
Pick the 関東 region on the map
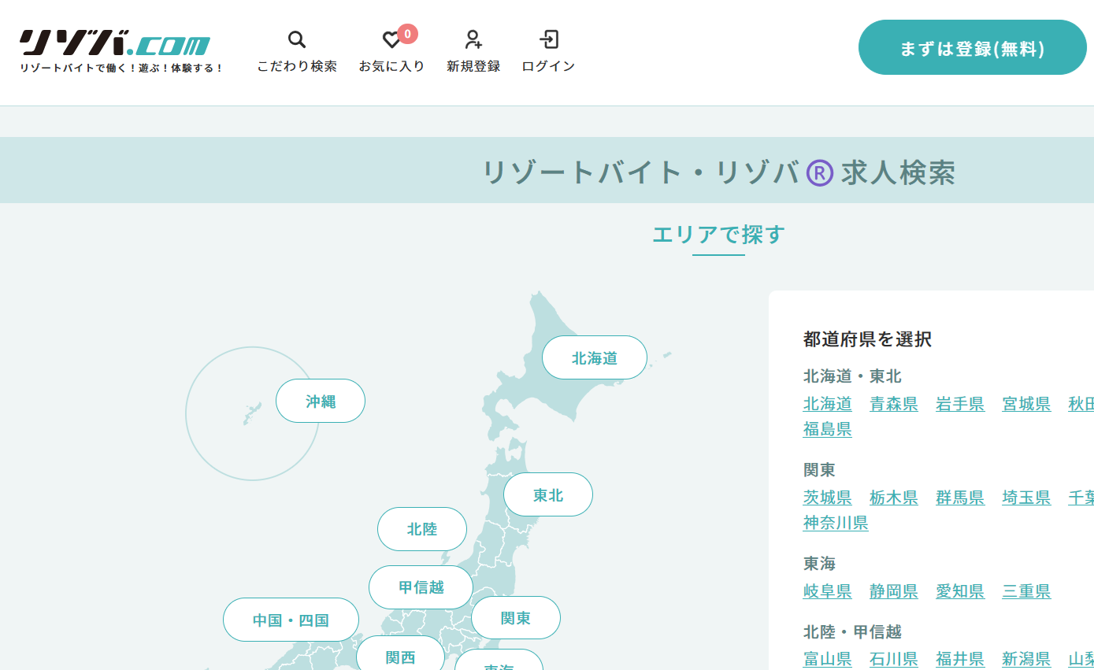[x=515, y=618]
